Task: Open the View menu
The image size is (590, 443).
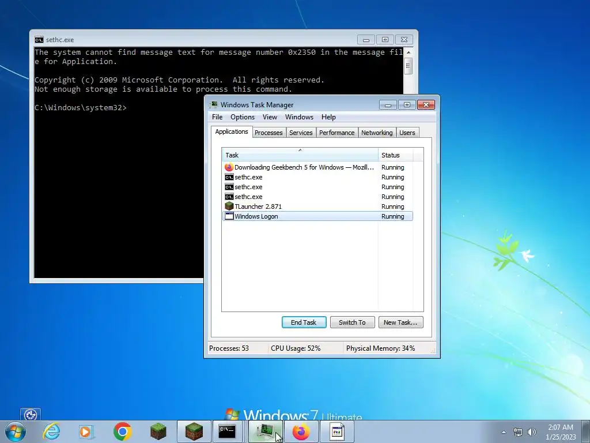Action: [x=270, y=117]
